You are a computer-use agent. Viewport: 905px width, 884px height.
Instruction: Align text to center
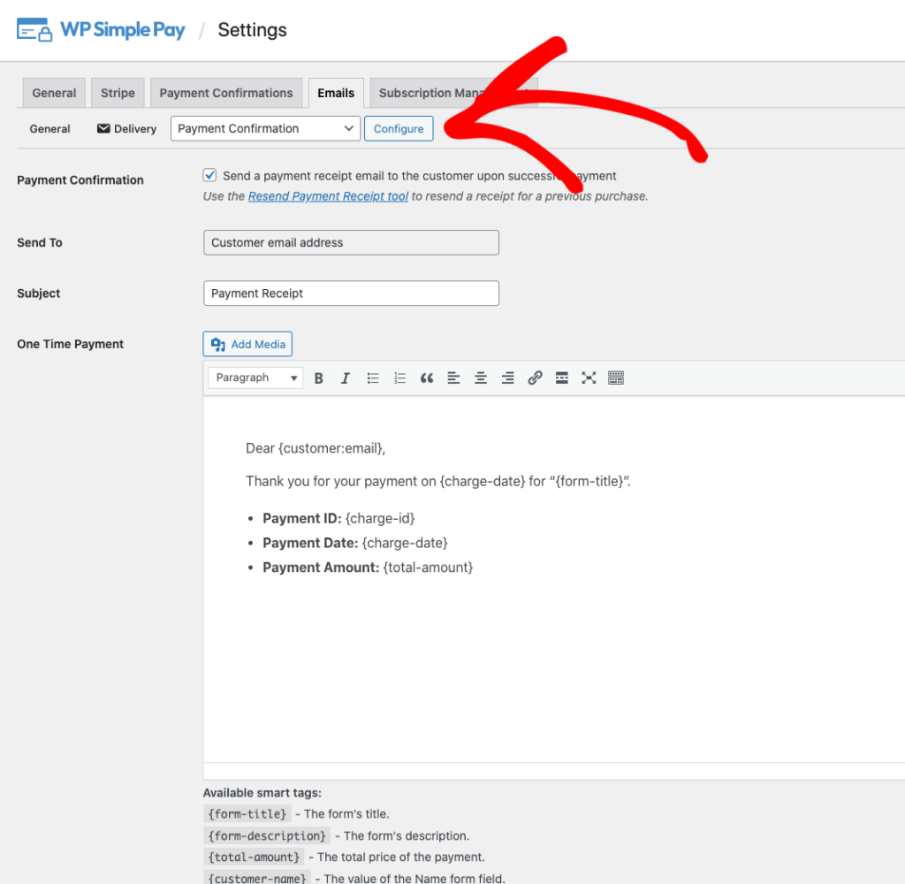click(481, 378)
